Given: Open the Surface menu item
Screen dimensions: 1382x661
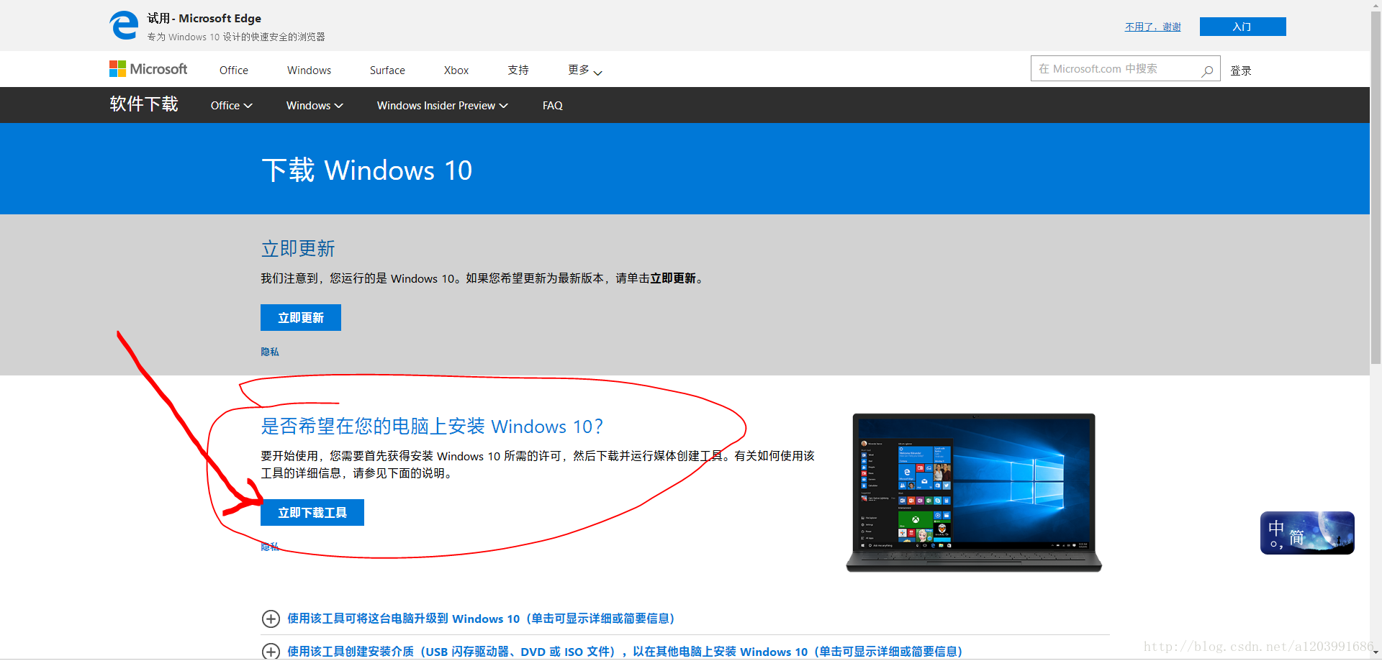Looking at the screenshot, I should 387,70.
